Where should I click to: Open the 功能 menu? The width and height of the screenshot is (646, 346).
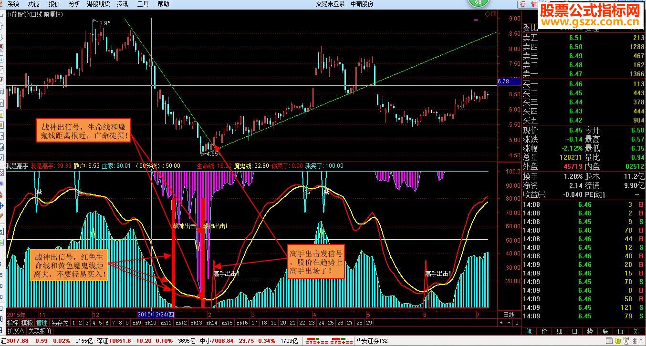pyautogui.click(x=33, y=4)
